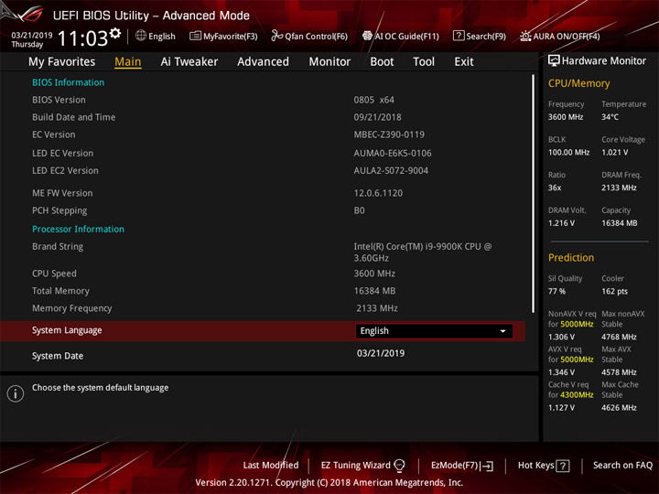659x494 pixels.
Task: Click the MyFavorite list icon
Action: pyautogui.click(x=195, y=36)
